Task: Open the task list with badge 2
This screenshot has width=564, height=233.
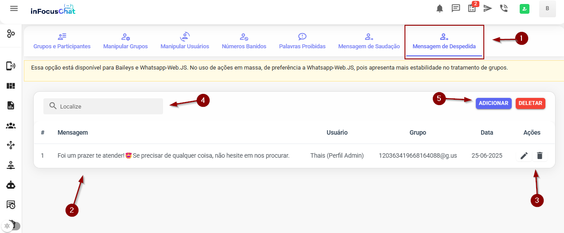Action: pyautogui.click(x=472, y=8)
